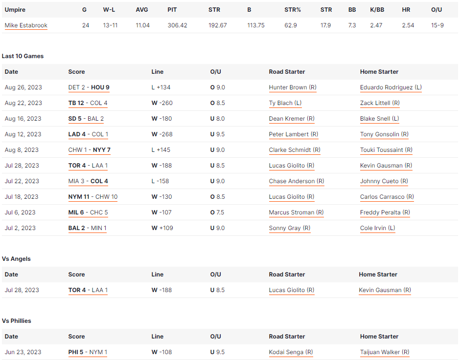Select the 113.75 balls value
Screen dimensions: 460x360
(256, 25)
